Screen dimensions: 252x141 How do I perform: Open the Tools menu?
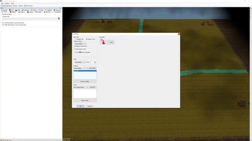(x=12, y=4)
